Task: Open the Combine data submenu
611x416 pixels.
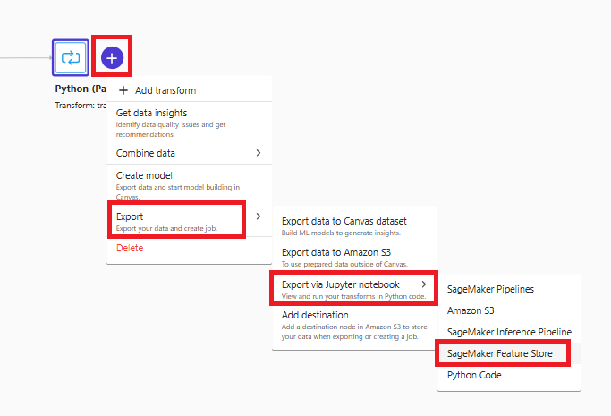Action: click(190, 153)
